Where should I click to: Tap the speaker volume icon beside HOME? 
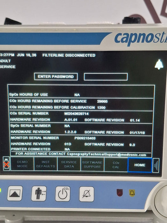(x=156, y=165)
